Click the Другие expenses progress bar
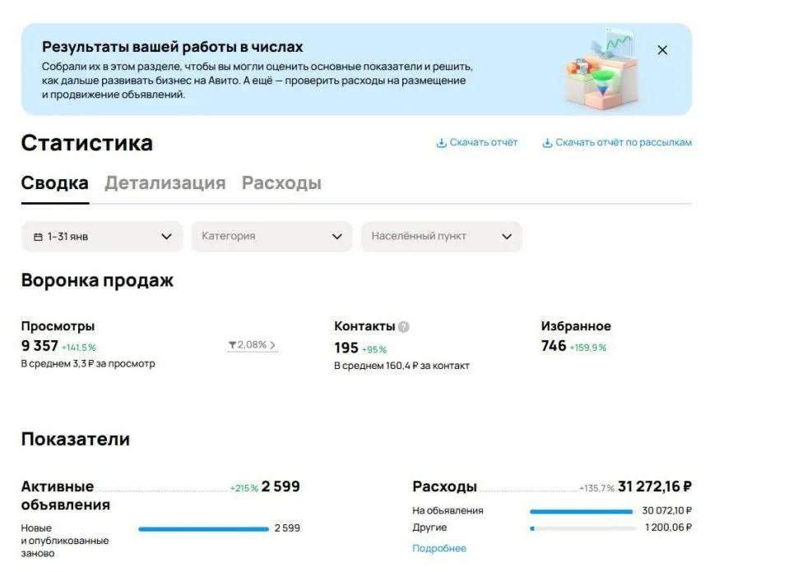Viewport: 812px width, 572px height. pos(583,528)
